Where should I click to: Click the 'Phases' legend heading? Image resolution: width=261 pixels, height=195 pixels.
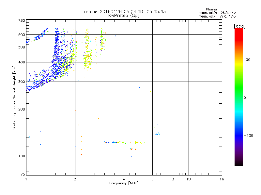coord(211,9)
